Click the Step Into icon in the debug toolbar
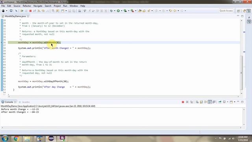 coord(39,11)
